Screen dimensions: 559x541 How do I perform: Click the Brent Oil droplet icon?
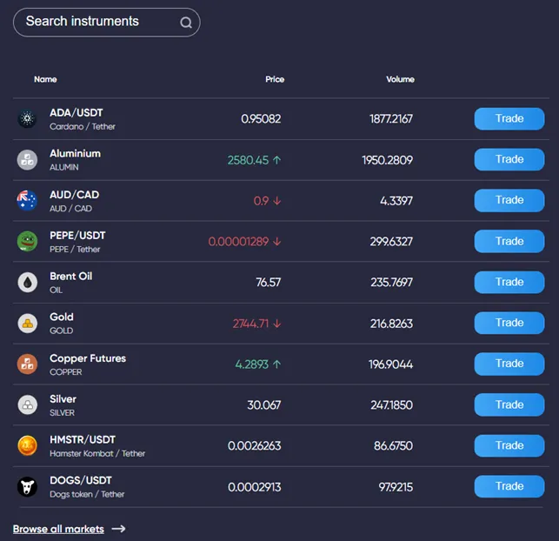[28, 283]
